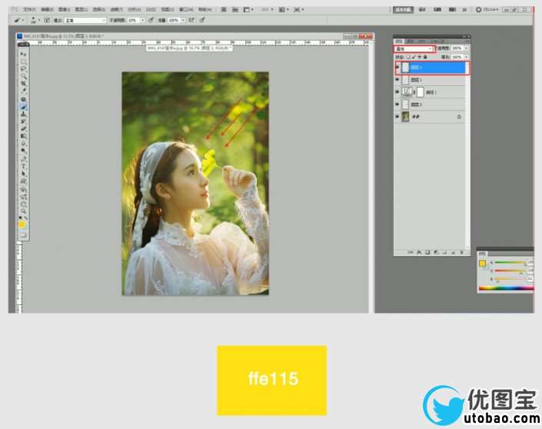Click the lock icon on the background layer

(x=458, y=117)
